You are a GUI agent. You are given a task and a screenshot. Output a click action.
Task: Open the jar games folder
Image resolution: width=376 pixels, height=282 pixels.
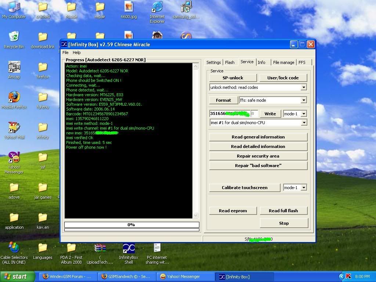[x=43, y=191]
